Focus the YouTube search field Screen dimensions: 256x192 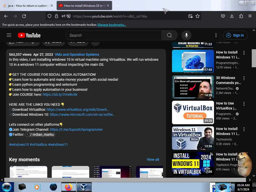[113, 35]
